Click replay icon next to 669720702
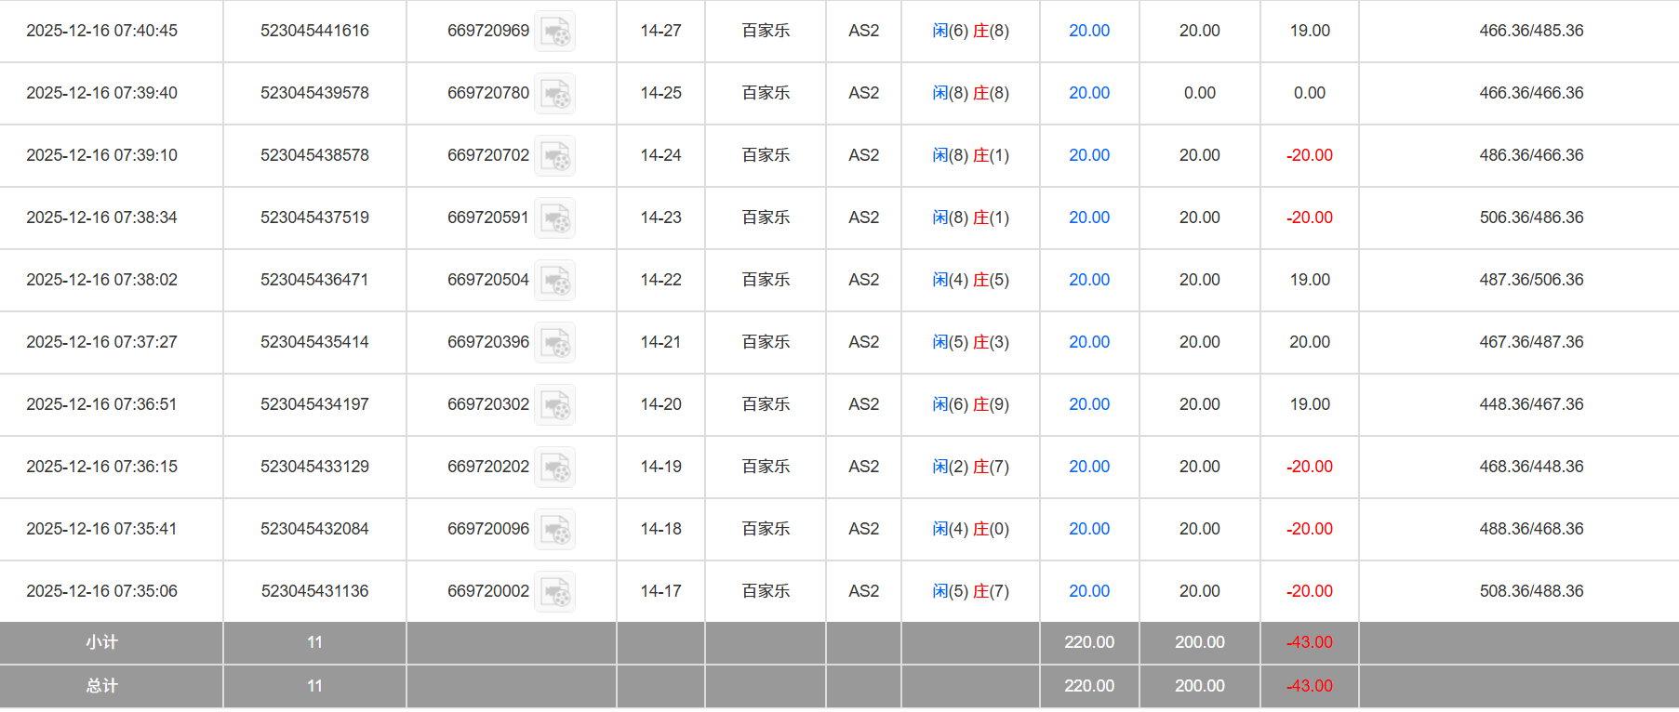The image size is (1679, 712). [555, 156]
